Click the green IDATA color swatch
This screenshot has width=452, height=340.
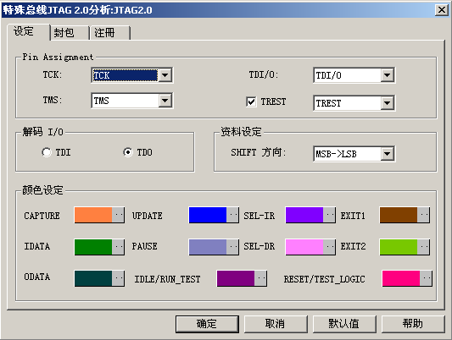93,247
